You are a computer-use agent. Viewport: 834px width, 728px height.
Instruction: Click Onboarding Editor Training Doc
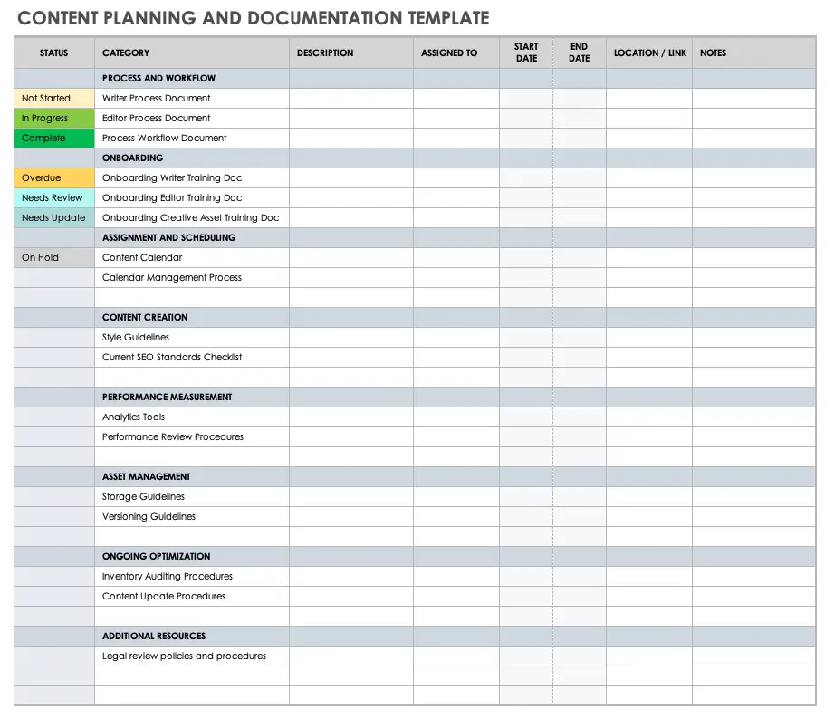[192, 197]
